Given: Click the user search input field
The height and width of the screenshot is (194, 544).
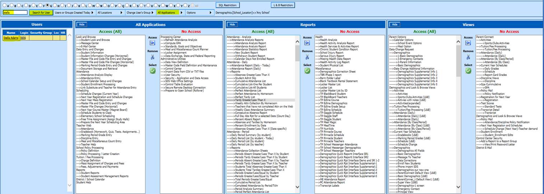Looking at the screenshot, I should (x=15, y=13).
